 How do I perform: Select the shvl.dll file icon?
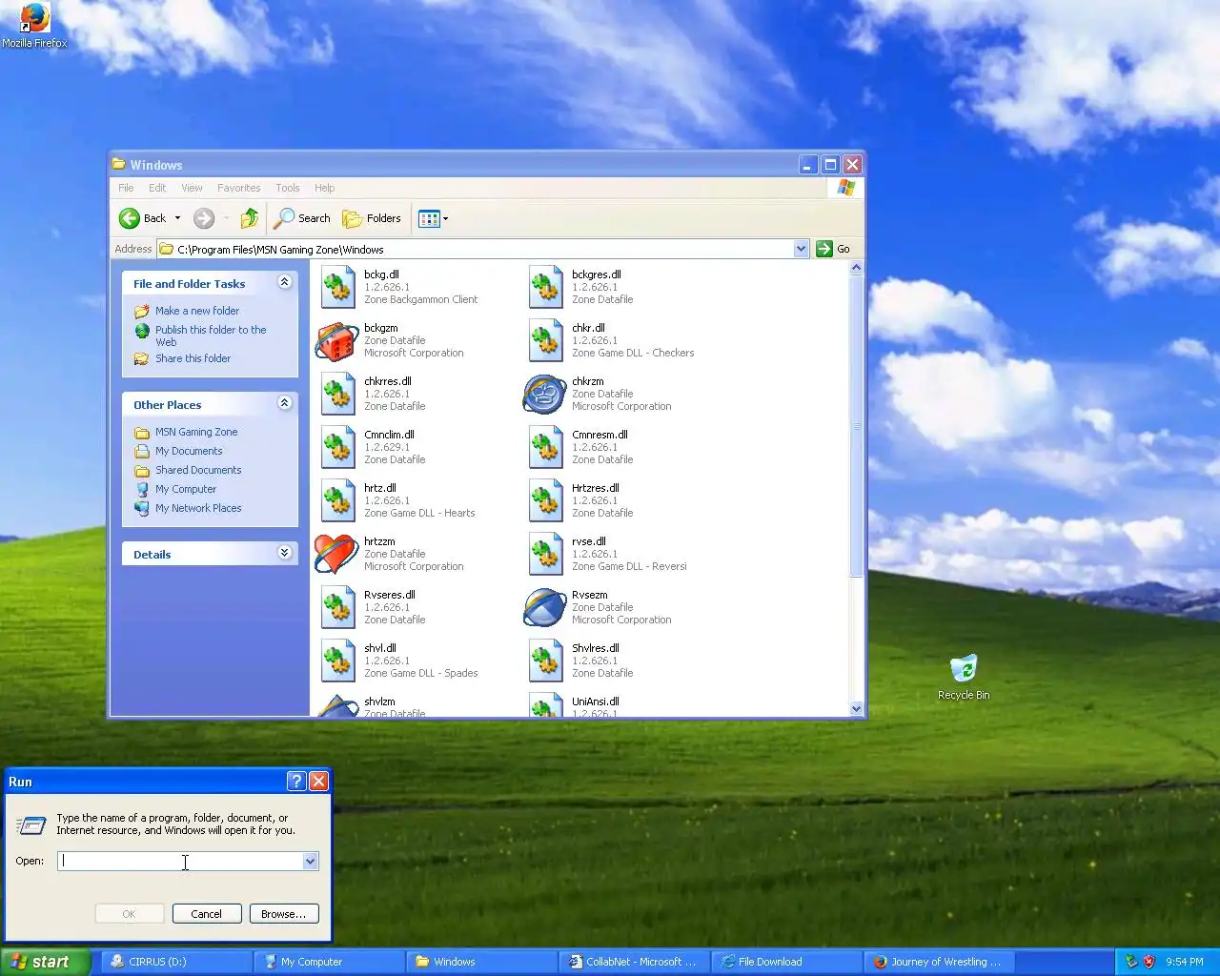pyautogui.click(x=337, y=661)
